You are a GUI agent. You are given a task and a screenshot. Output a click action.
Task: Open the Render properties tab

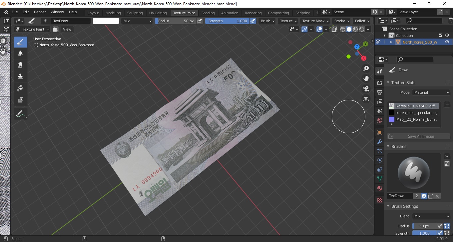pos(379,83)
